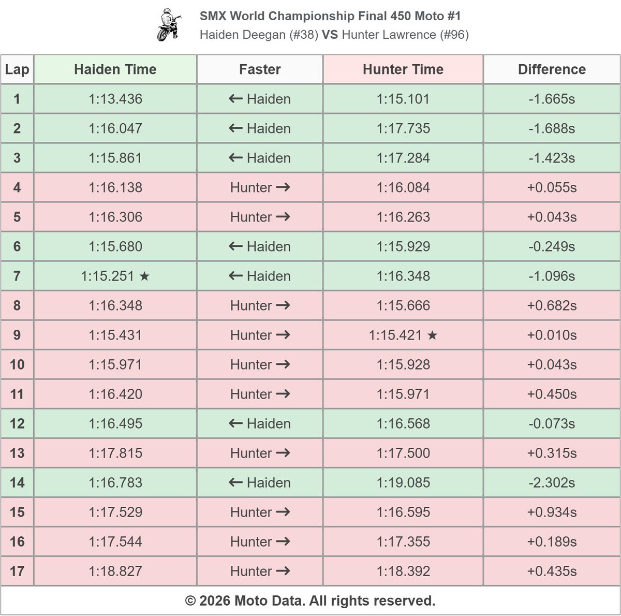Click the Difference column header

point(552,69)
